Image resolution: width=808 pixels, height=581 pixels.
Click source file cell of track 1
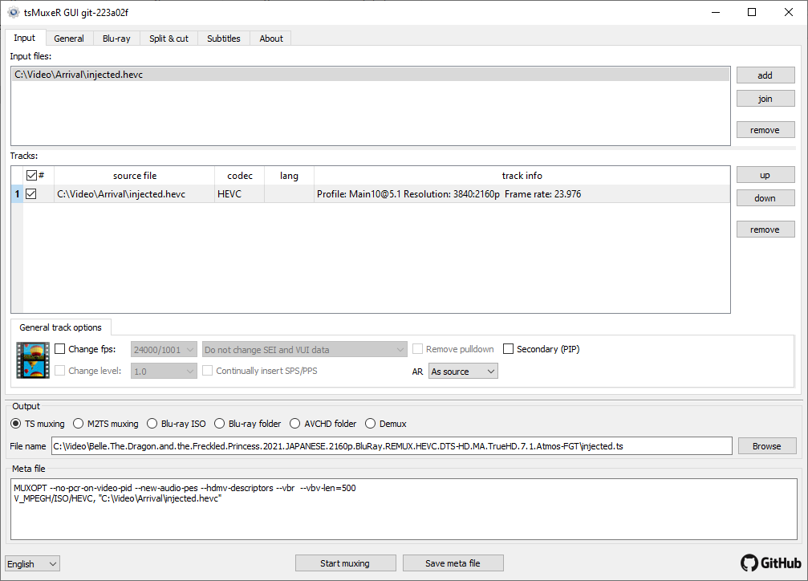[x=135, y=194]
